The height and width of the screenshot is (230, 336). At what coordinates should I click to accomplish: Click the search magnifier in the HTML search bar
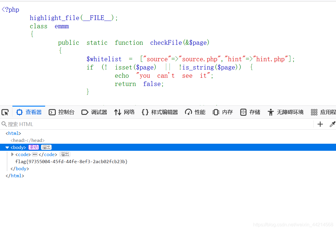[4, 124]
